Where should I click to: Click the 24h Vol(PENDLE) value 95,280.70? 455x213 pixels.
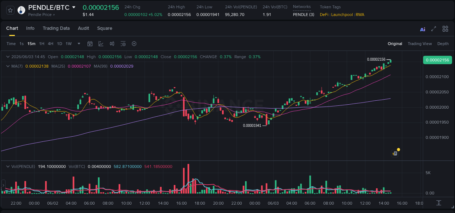click(x=235, y=15)
